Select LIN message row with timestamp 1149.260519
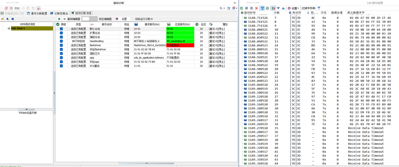 click(x=319, y=124)
